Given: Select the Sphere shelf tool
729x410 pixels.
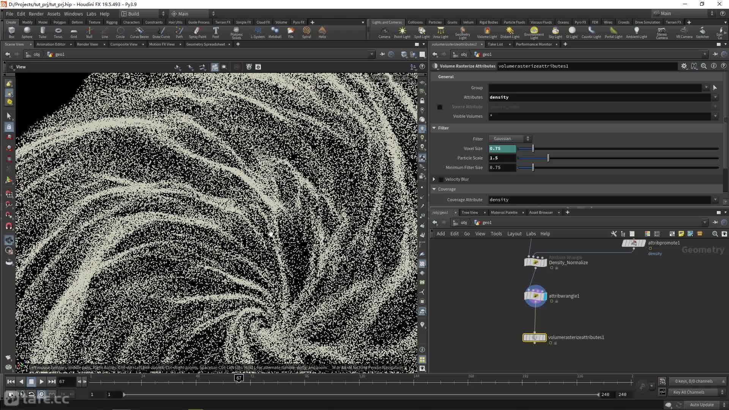Looking at the screenshot, I should point(27,33).
